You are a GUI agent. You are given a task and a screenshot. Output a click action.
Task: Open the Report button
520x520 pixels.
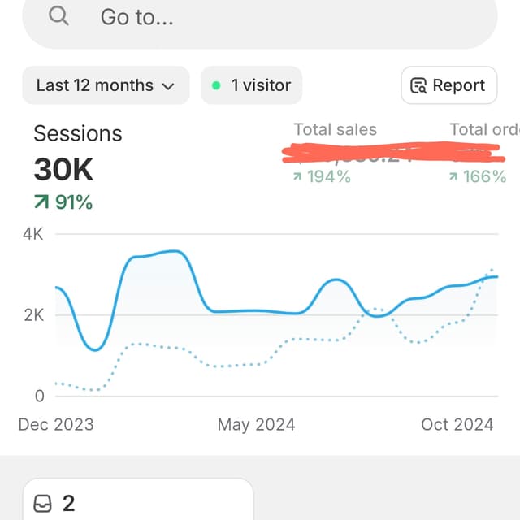[449, 85]
